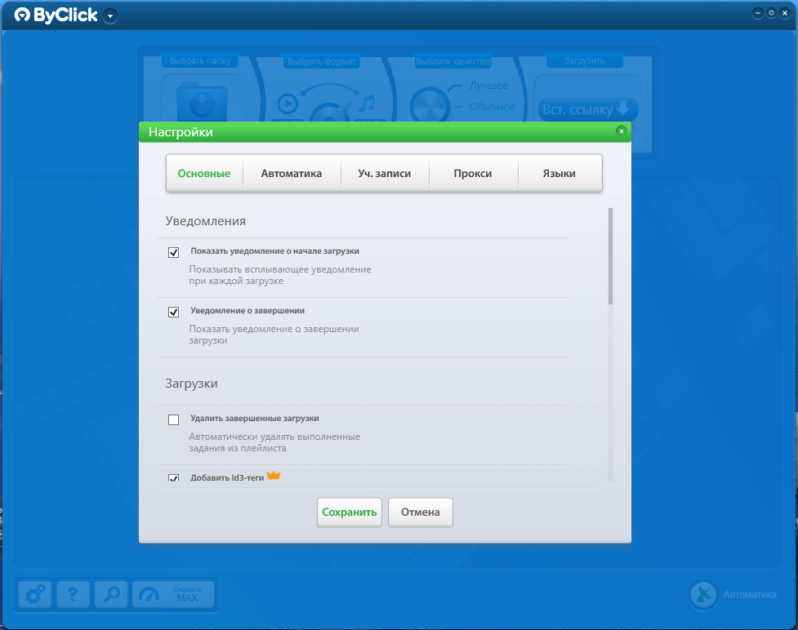This screenshot has height=630, width=798.
Task: Click the Выбрать папку label
Action: (200, 60)
